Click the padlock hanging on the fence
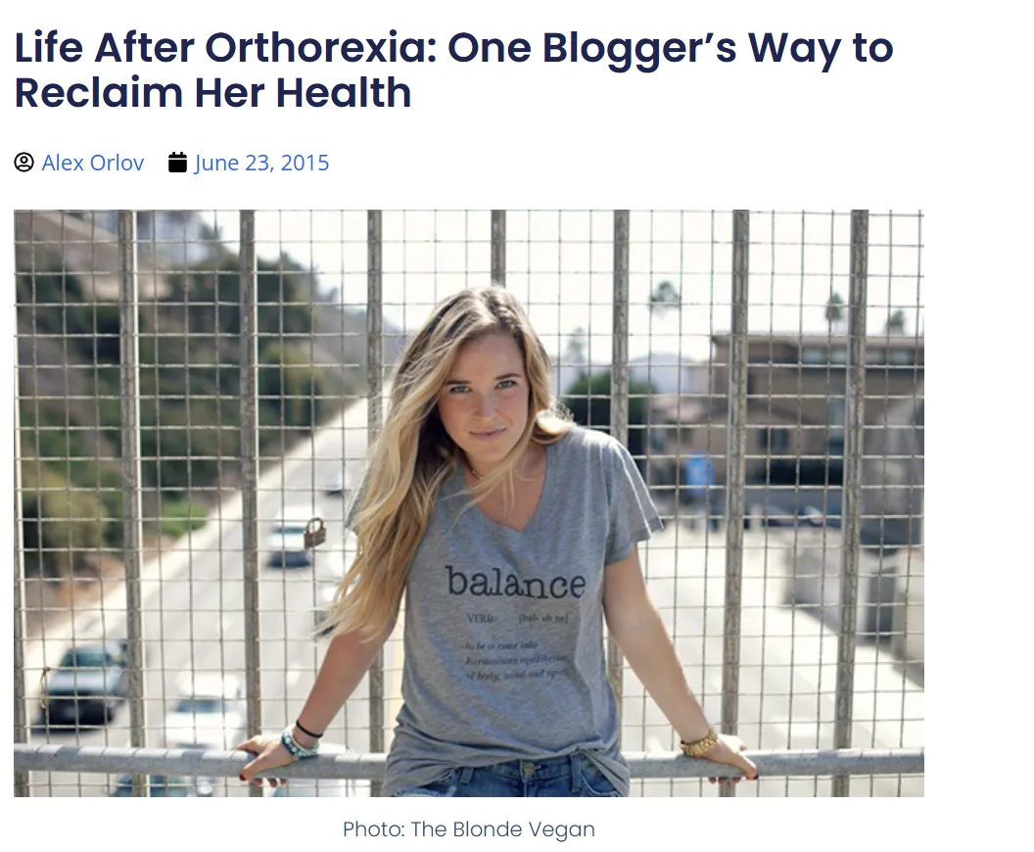The image size is (1034, 852). pos(314,533)
